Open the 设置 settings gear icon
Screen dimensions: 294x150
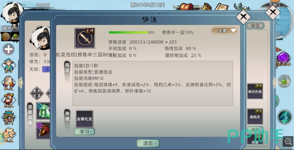tap(9, 135)
